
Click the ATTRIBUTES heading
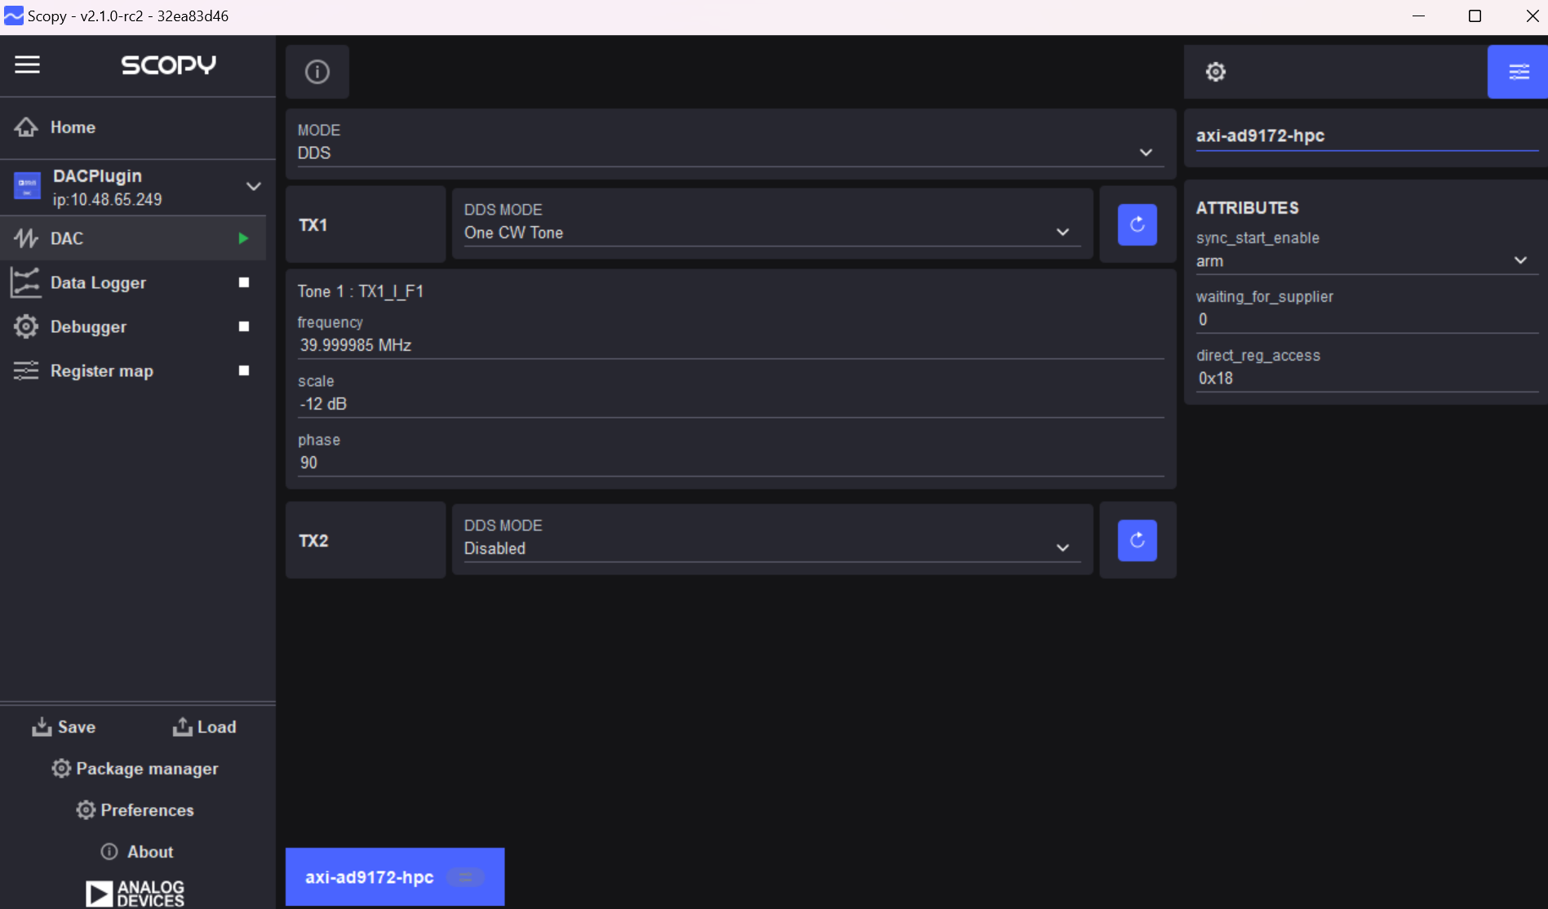click(x=1248, y=208)
